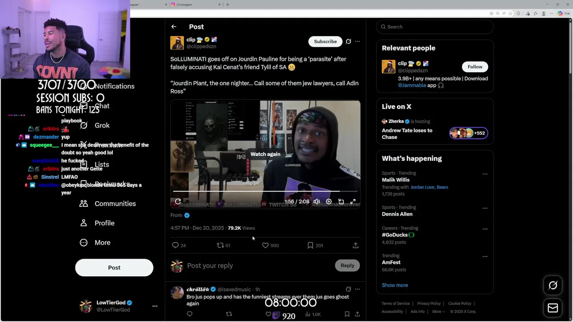Image resolution: width=573 pixels, height=322 pixels.
Task: Open Privacy Policy link
Action: click(x=429, y=304)
